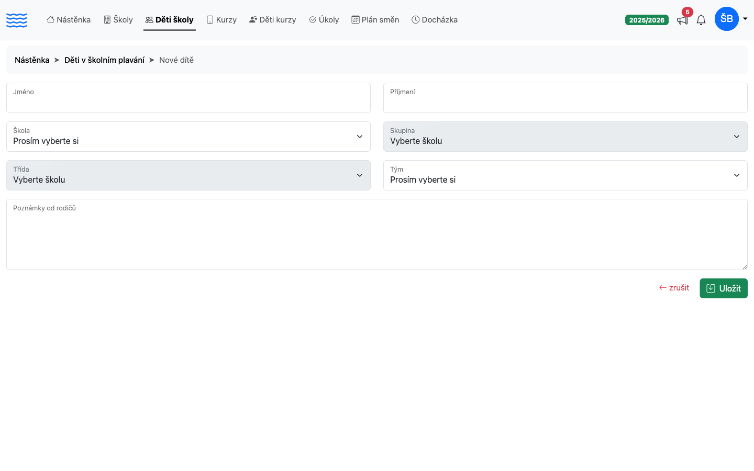Viewport: 754px width, 471px height.
Task: Open the Skupina dropdown
Action: point(565,137)
